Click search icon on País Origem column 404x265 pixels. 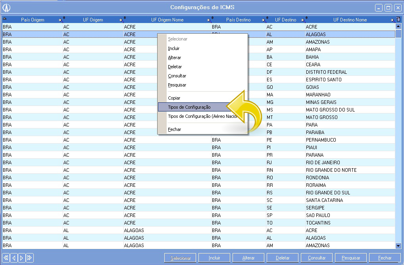point(61,20)
